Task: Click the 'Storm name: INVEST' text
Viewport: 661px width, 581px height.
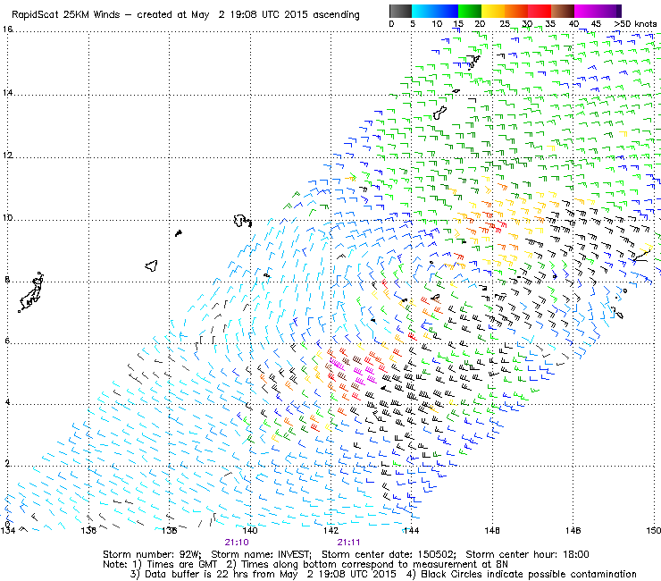Action: pyautogui.click(x=261, y=554)
